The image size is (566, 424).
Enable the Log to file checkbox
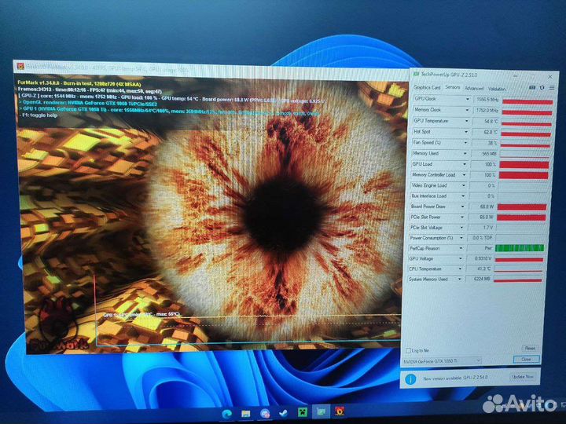pos(408,350)
